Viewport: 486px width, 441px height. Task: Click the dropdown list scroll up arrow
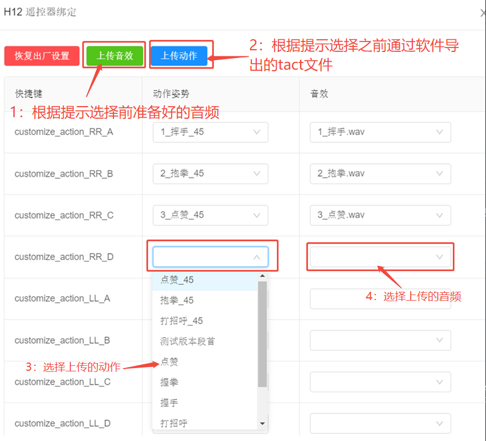262,276
